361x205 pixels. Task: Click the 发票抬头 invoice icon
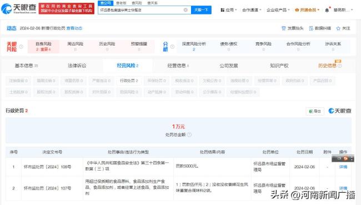pos(283,28)
